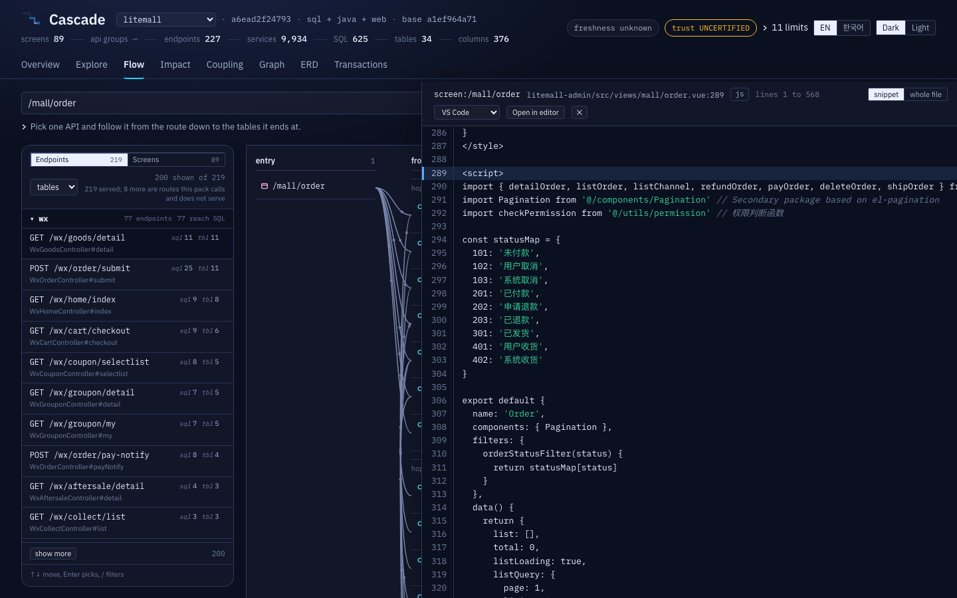Open the Overview tab
The width and height of the screenshot is (957, 598).
coord(41,64)
